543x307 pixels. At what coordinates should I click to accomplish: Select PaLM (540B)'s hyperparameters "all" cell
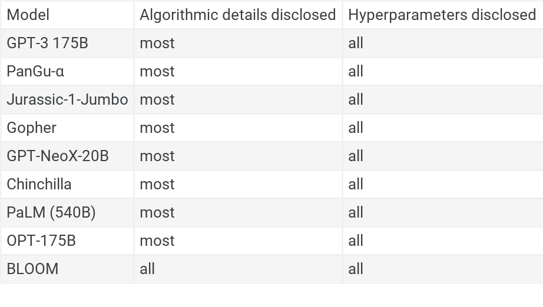tap(356, 212)
